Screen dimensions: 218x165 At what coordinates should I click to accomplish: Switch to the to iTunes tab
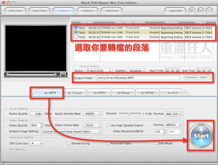pos(75,93)
